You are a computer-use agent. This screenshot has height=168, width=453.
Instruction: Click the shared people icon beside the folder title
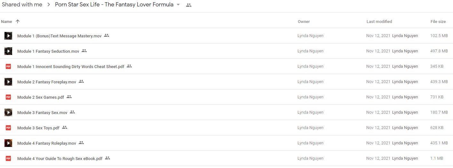[x=189, y=5]
